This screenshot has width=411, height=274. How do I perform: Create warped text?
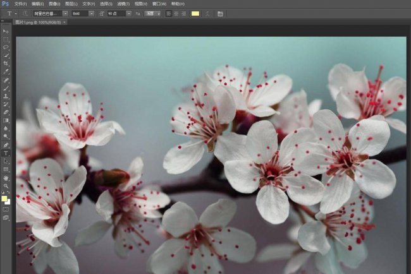pyautogui.click(x=207, y=14)
